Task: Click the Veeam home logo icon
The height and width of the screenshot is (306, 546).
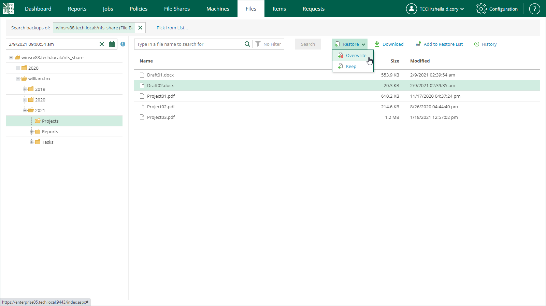Action: tap(9, 9)
